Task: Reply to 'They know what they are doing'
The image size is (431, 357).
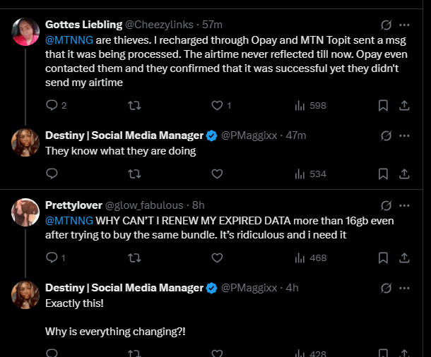Action: click(x=51, y=174)
